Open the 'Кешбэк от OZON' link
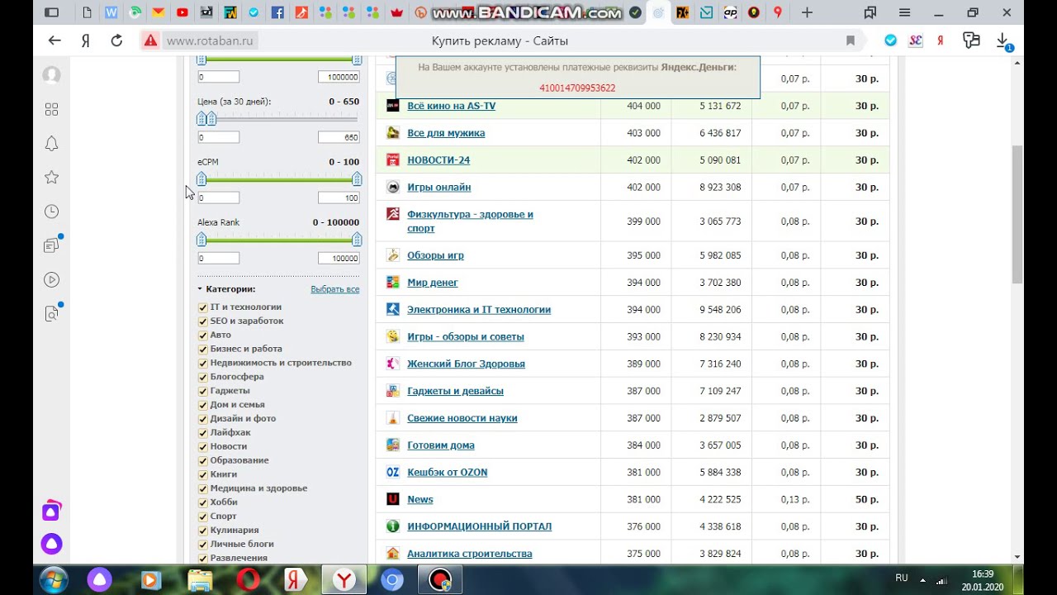Viewport: 1057px width, 595px height. [447, 473]
